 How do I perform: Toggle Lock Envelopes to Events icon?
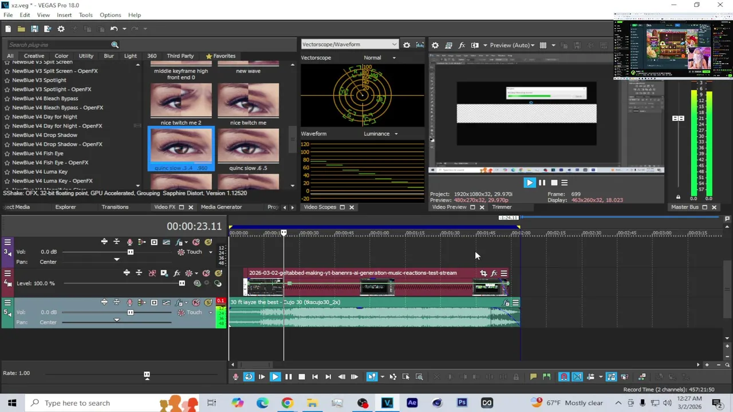pyautogui.click(x=612, y=377)
